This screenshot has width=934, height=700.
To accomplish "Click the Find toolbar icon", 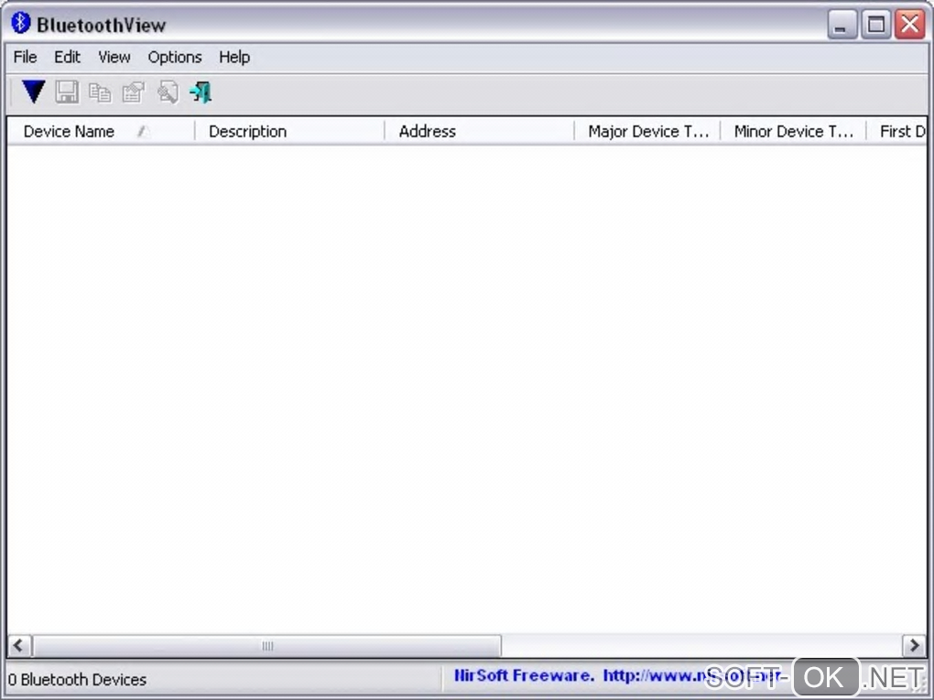I will coord(168,92).
